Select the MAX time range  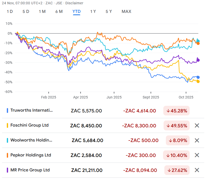126,12
